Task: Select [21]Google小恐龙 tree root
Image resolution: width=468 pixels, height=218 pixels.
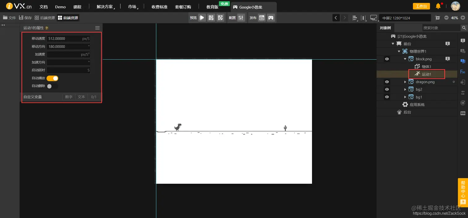Action: pyautogui.click(x=412, y=36)
